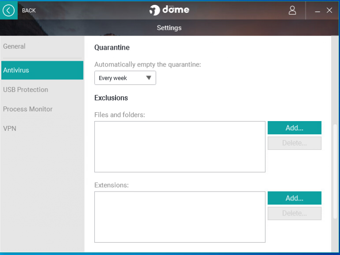Open the VPN settings section

[10, 129]
